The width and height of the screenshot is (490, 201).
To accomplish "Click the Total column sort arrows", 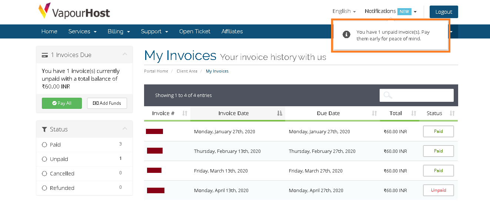I will tap(414, 113).
